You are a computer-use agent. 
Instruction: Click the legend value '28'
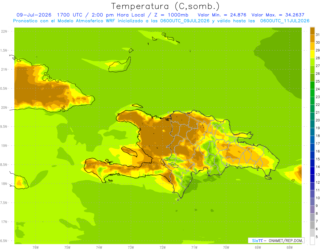coord(318,58)
